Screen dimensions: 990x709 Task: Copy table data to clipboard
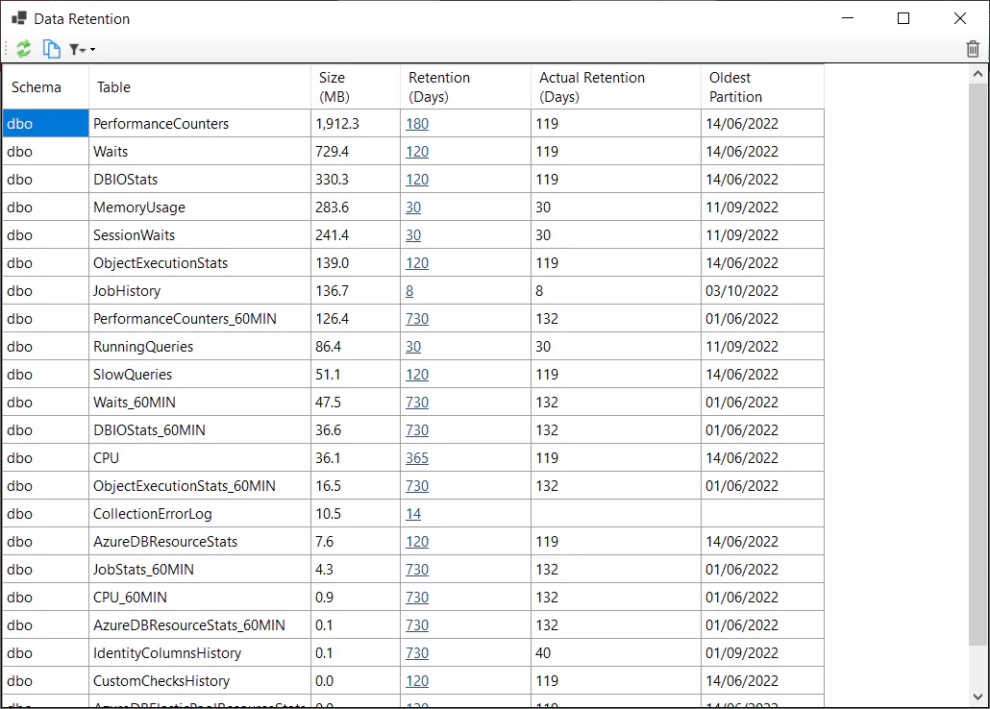pos(51,49)
